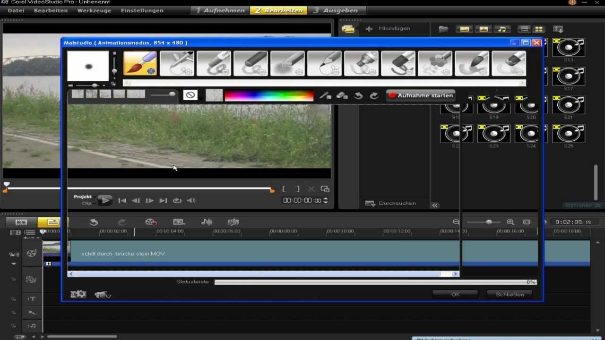The height and width of the screenshot is (340, 605).
Task: Select the Airbrush tool
Action: (177, 63)
